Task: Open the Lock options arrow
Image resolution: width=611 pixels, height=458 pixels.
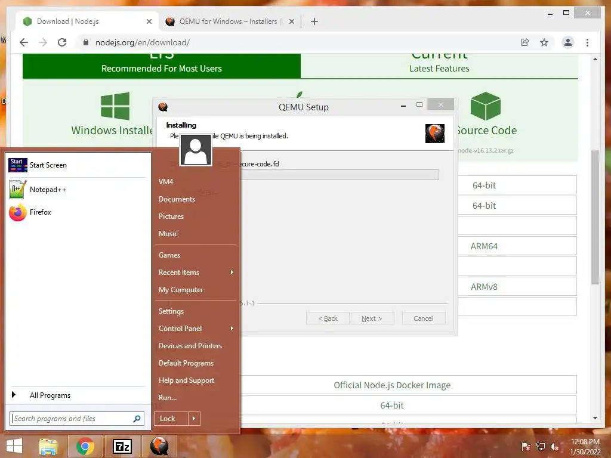Action: [194, 419]
